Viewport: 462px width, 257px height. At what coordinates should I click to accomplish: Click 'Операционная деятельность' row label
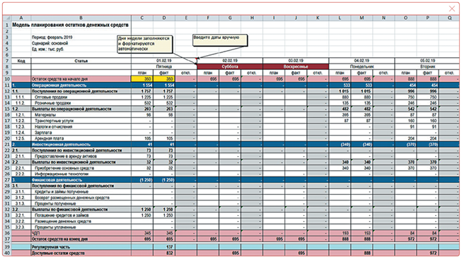59,85
